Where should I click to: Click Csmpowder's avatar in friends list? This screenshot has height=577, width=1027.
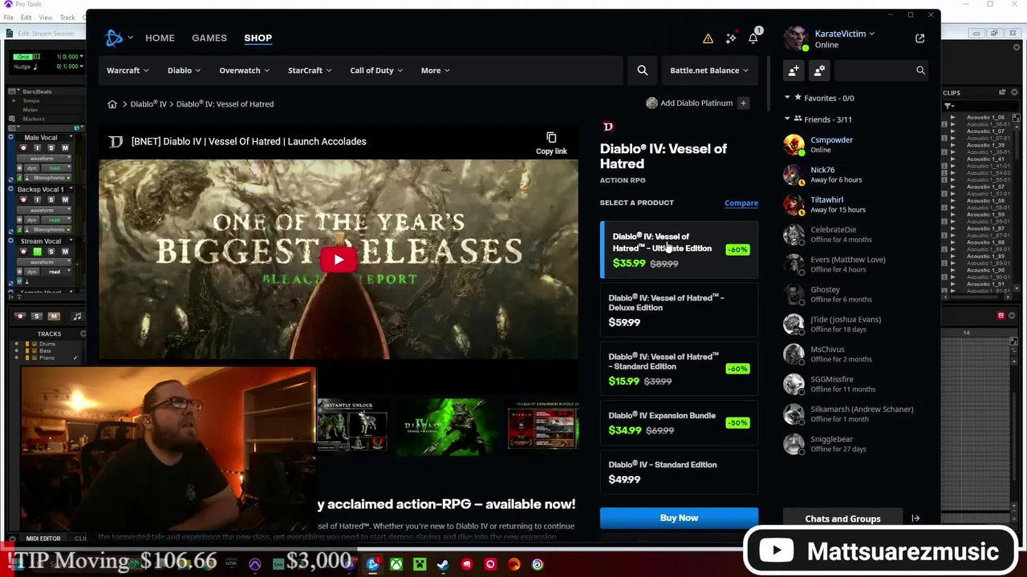coord(794,144)
